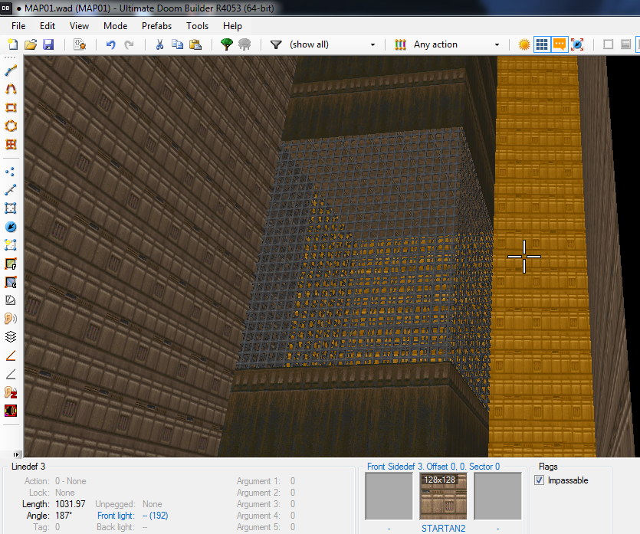This screenshot has height=534, width=640.
Task: Save the current map
Action: (48, 44)
